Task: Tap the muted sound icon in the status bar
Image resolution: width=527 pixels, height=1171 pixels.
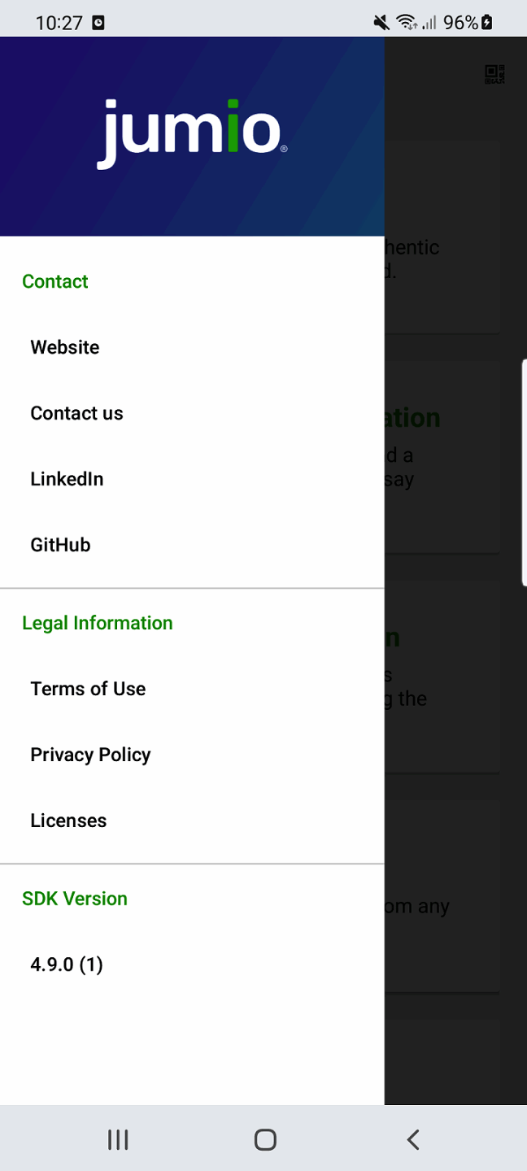Action: pos(380,22)
